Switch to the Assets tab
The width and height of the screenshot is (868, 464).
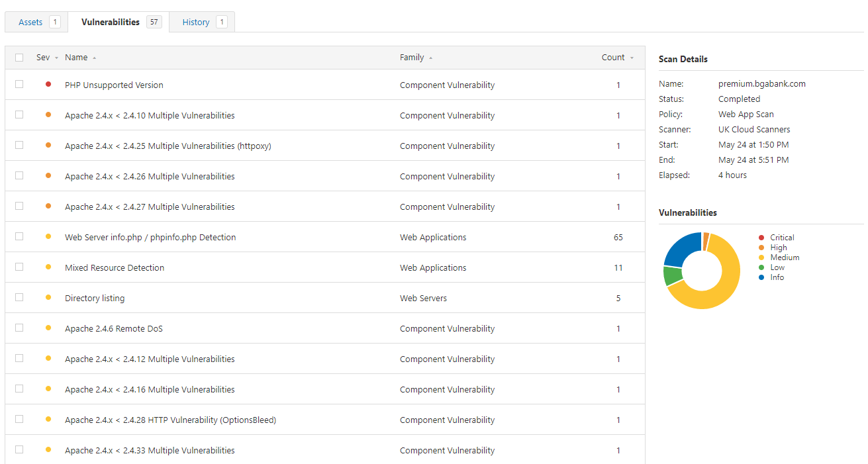pyautogui.click(x=31, y=22)
